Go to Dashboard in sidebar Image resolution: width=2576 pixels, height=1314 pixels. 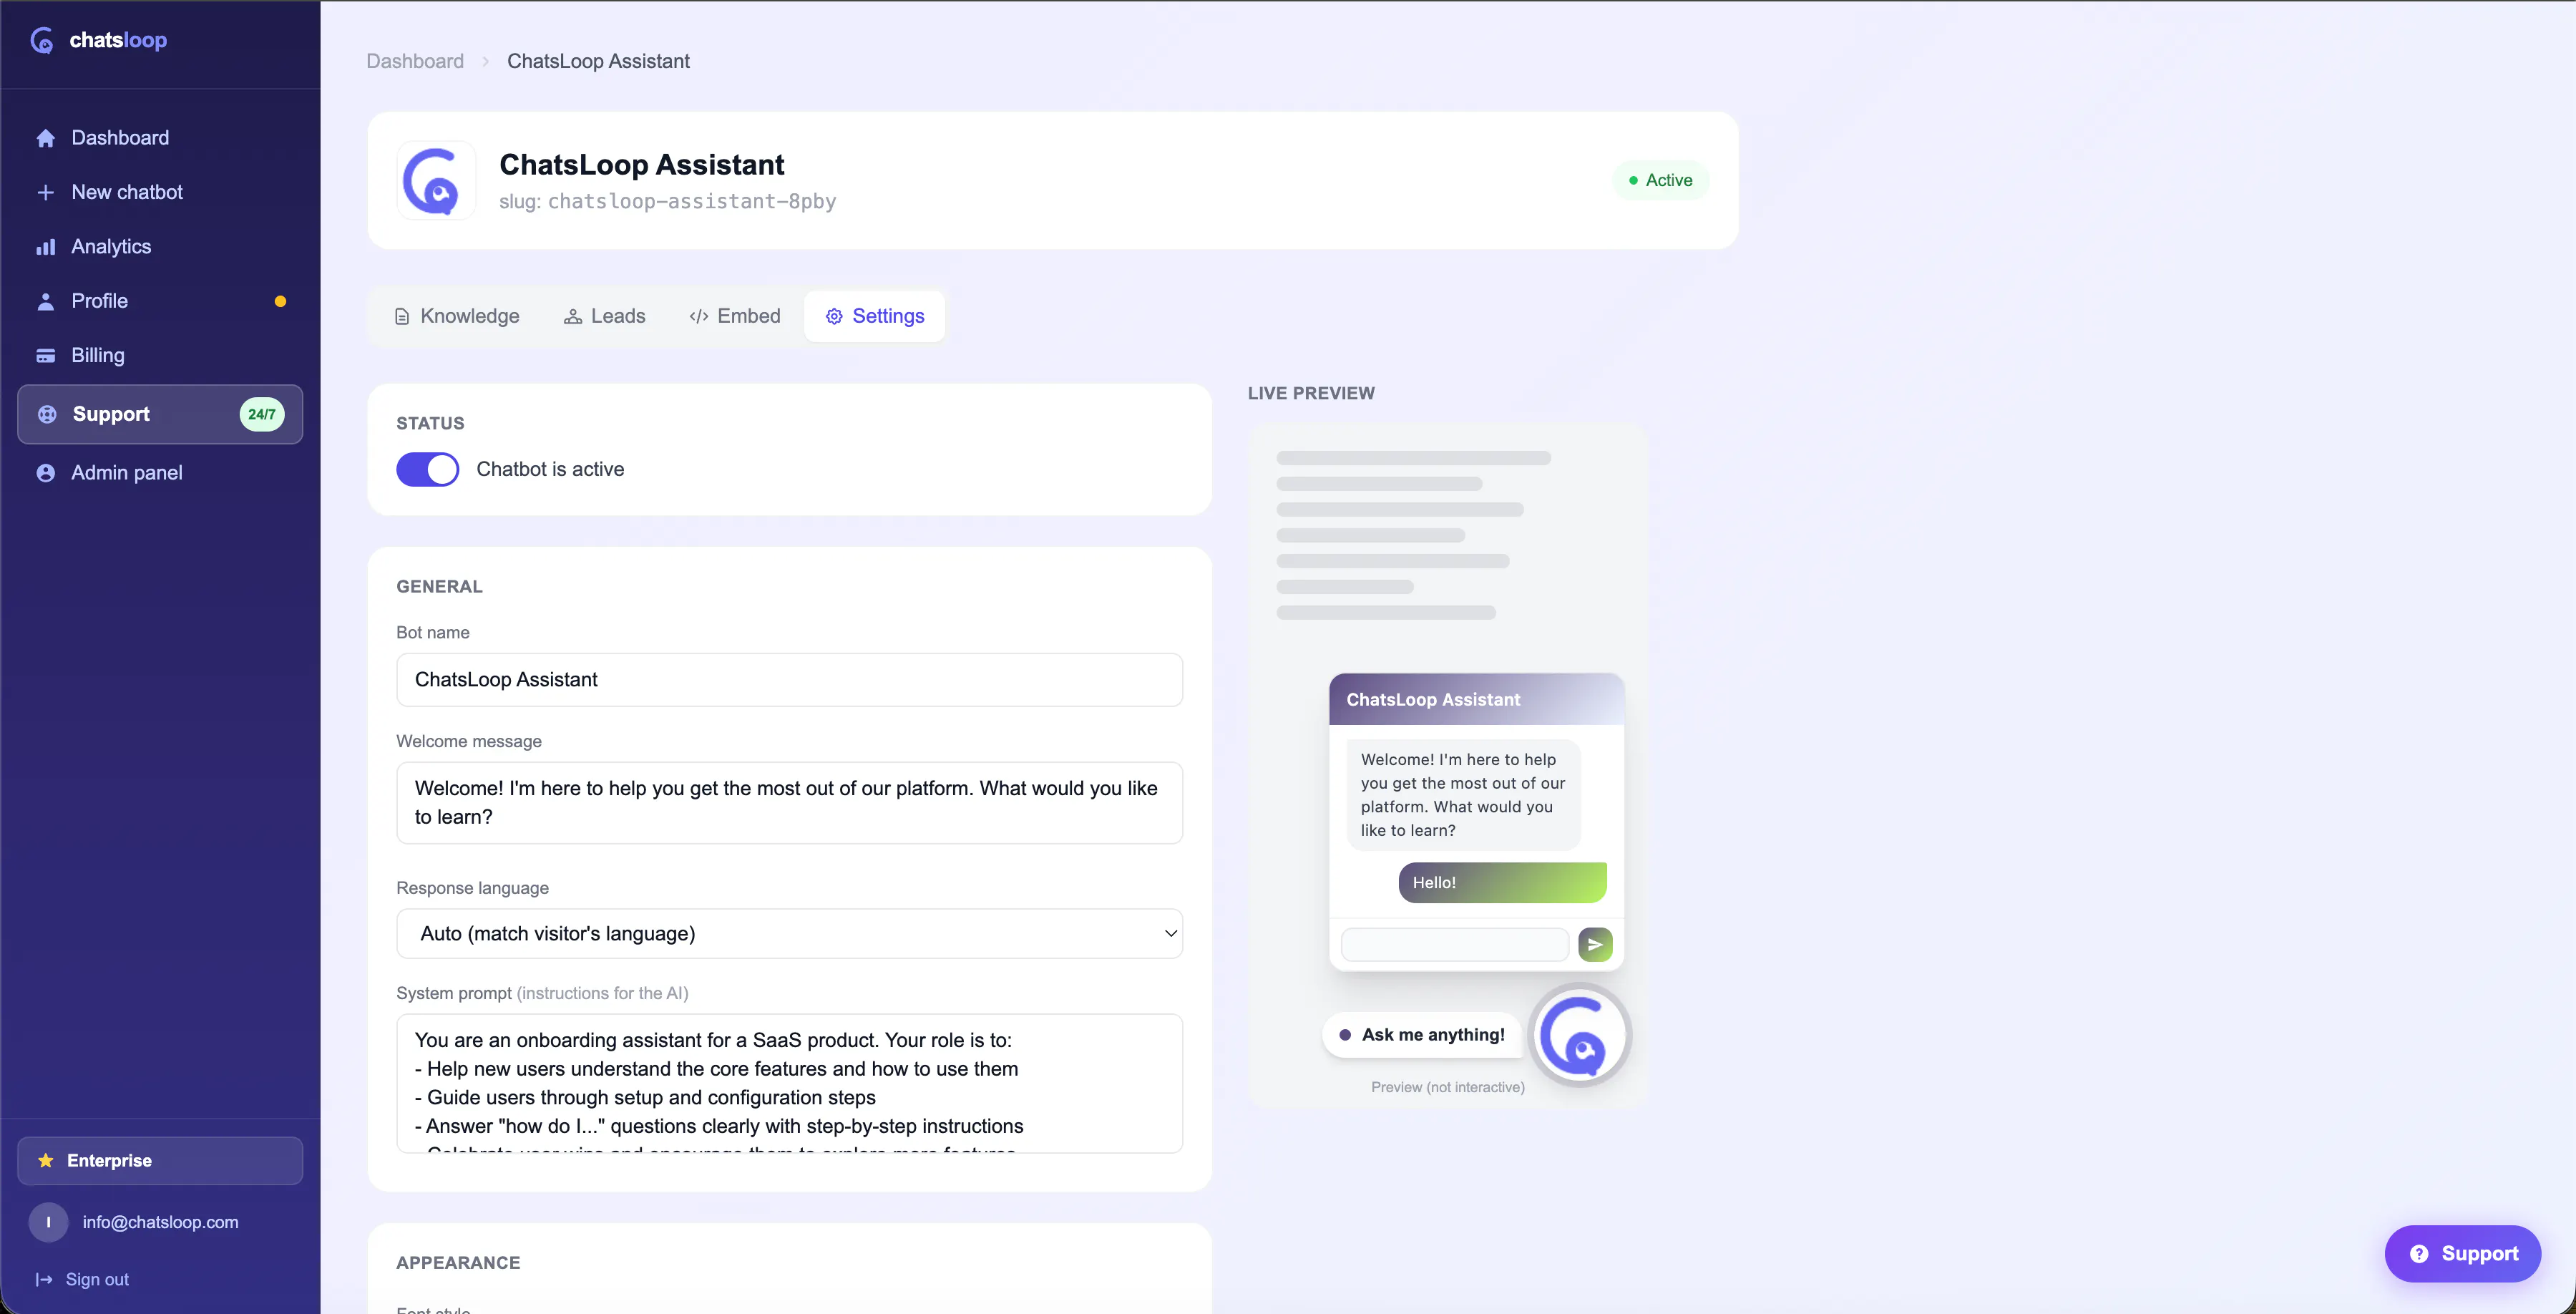click(x=160, y=138)
